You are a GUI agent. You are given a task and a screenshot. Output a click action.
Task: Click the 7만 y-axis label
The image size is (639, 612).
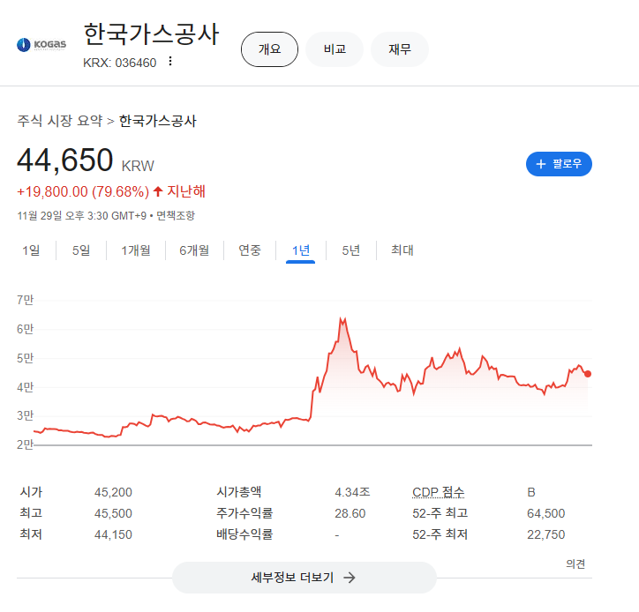[25, 300]
